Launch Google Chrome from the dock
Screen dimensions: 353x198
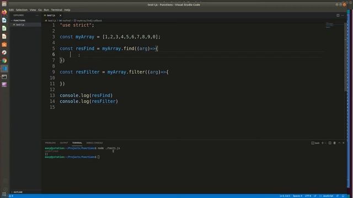(4, 61)
